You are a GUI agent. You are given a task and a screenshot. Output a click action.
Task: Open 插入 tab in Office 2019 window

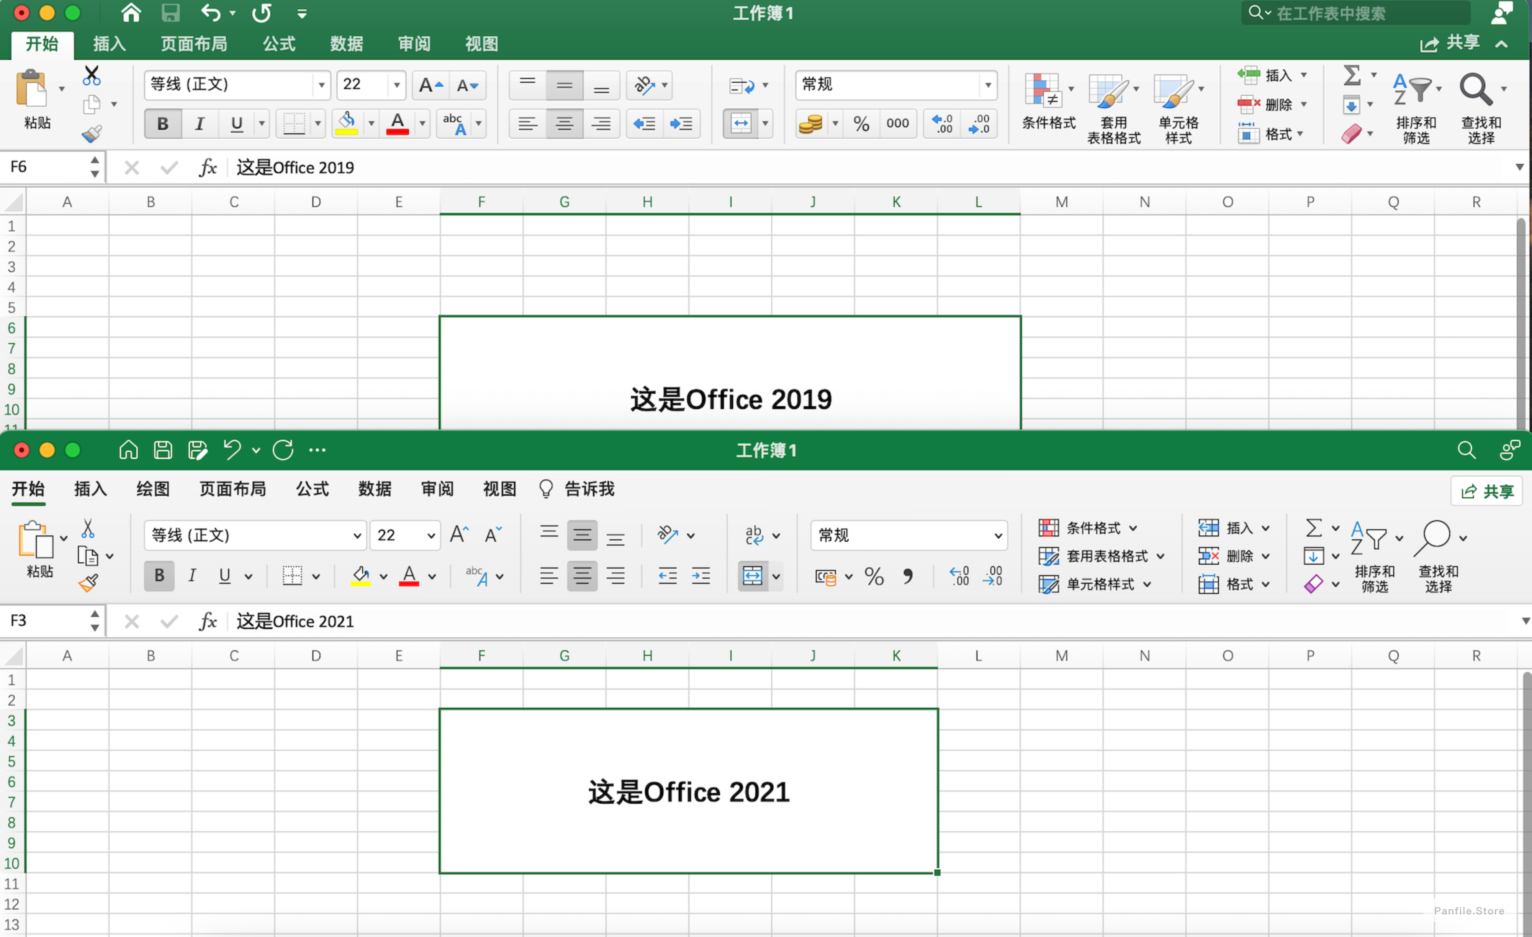tap(110, 44)
